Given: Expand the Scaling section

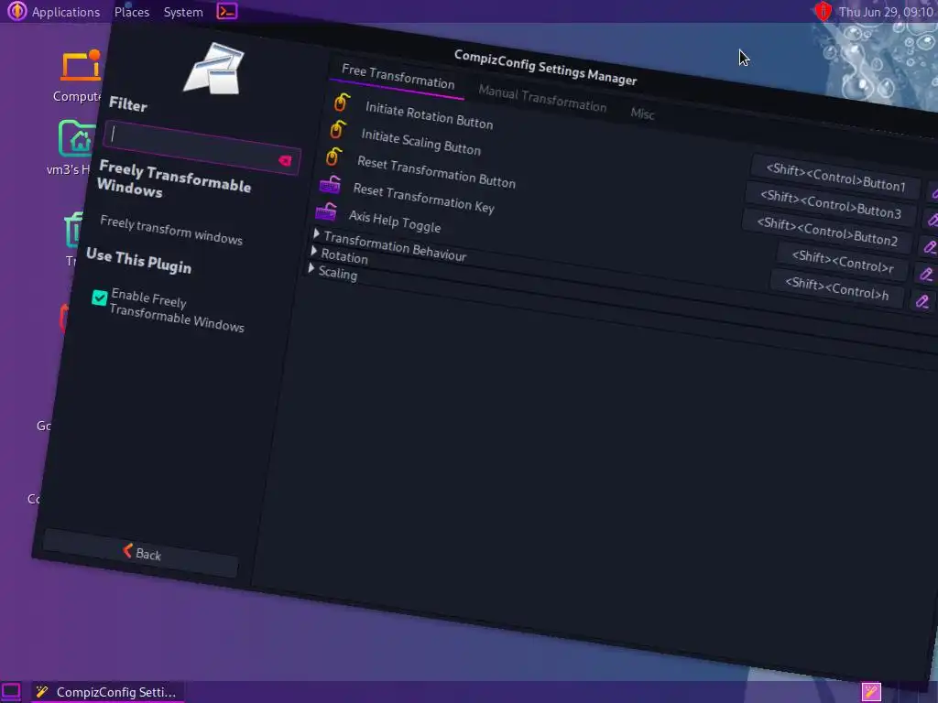Looking at the screenshot, I should click(311, 269).
